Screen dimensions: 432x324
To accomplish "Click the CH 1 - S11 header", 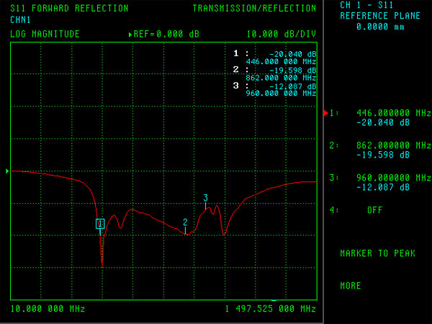I will (366, 5).
